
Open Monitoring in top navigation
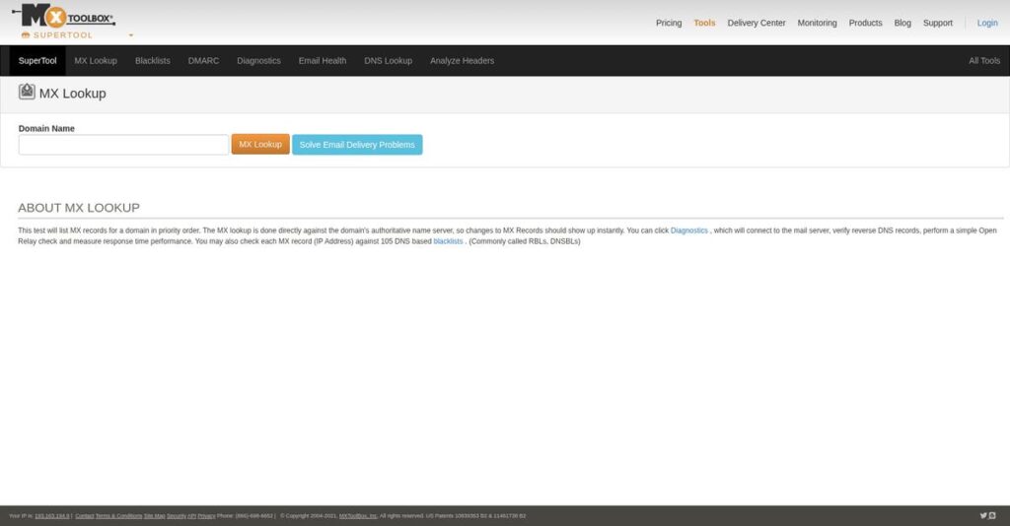(817, 23)
